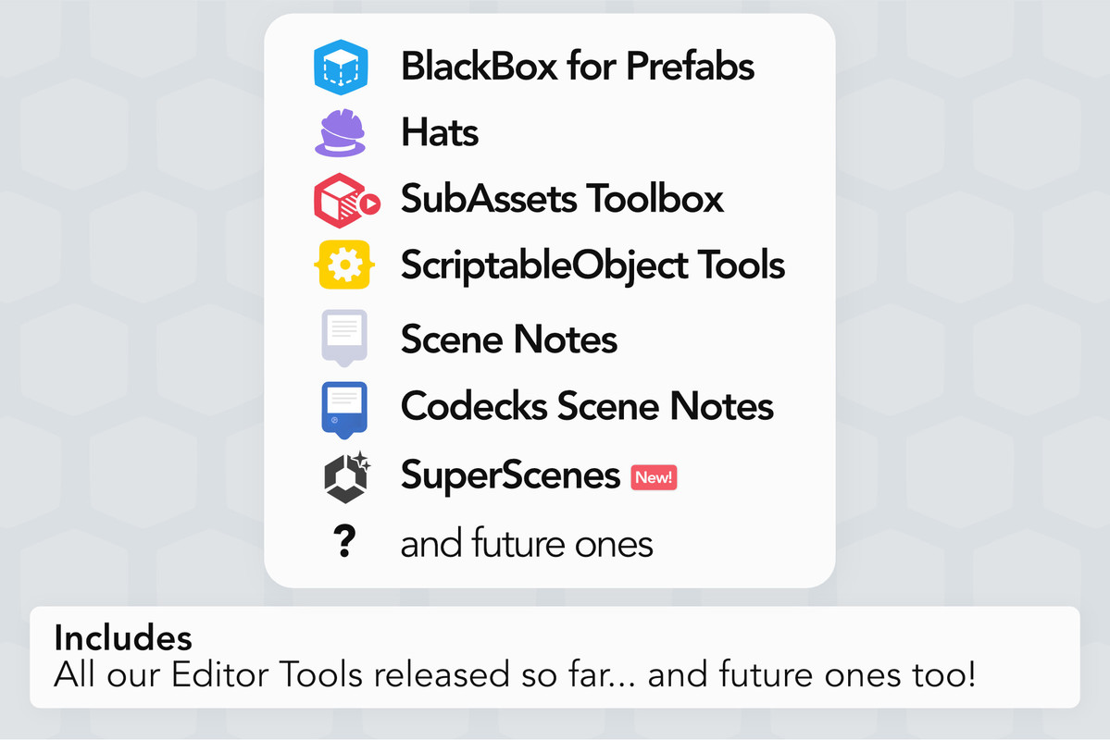Click the Scene Notes text
This screenshot has width=1110, height=740.
coord(509,339)
